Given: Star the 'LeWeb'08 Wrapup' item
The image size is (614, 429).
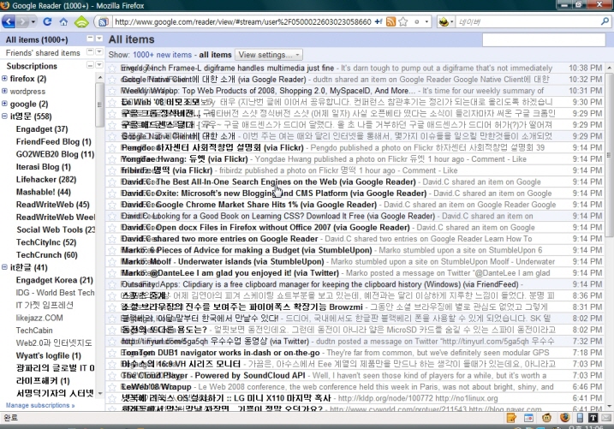Looking at the screenshot, I should click(x=112, y=387).
